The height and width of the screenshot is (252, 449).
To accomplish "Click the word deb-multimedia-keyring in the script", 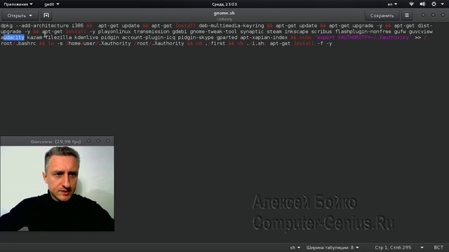I will click(232, 26).
